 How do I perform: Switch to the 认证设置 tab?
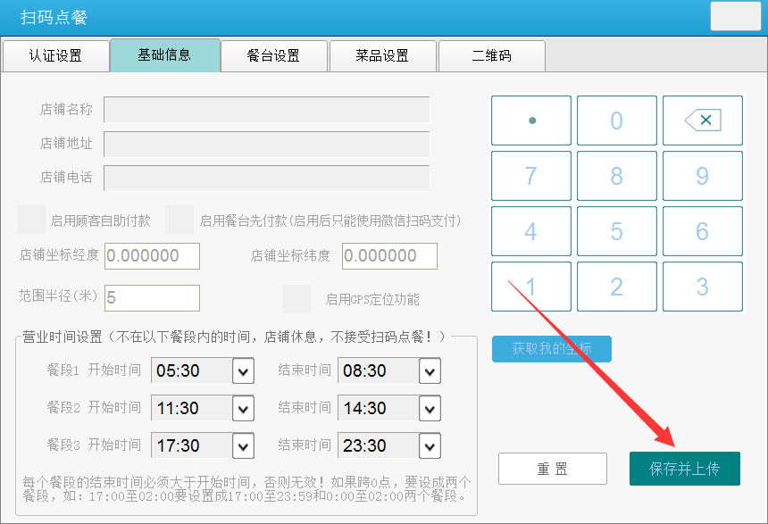55,55
